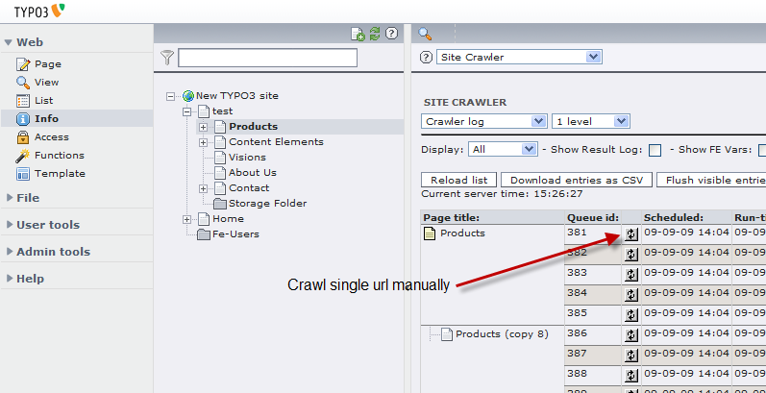Change the 1 level depth dropdown
This screenshot has height=393, width=766.
[590, 121]
